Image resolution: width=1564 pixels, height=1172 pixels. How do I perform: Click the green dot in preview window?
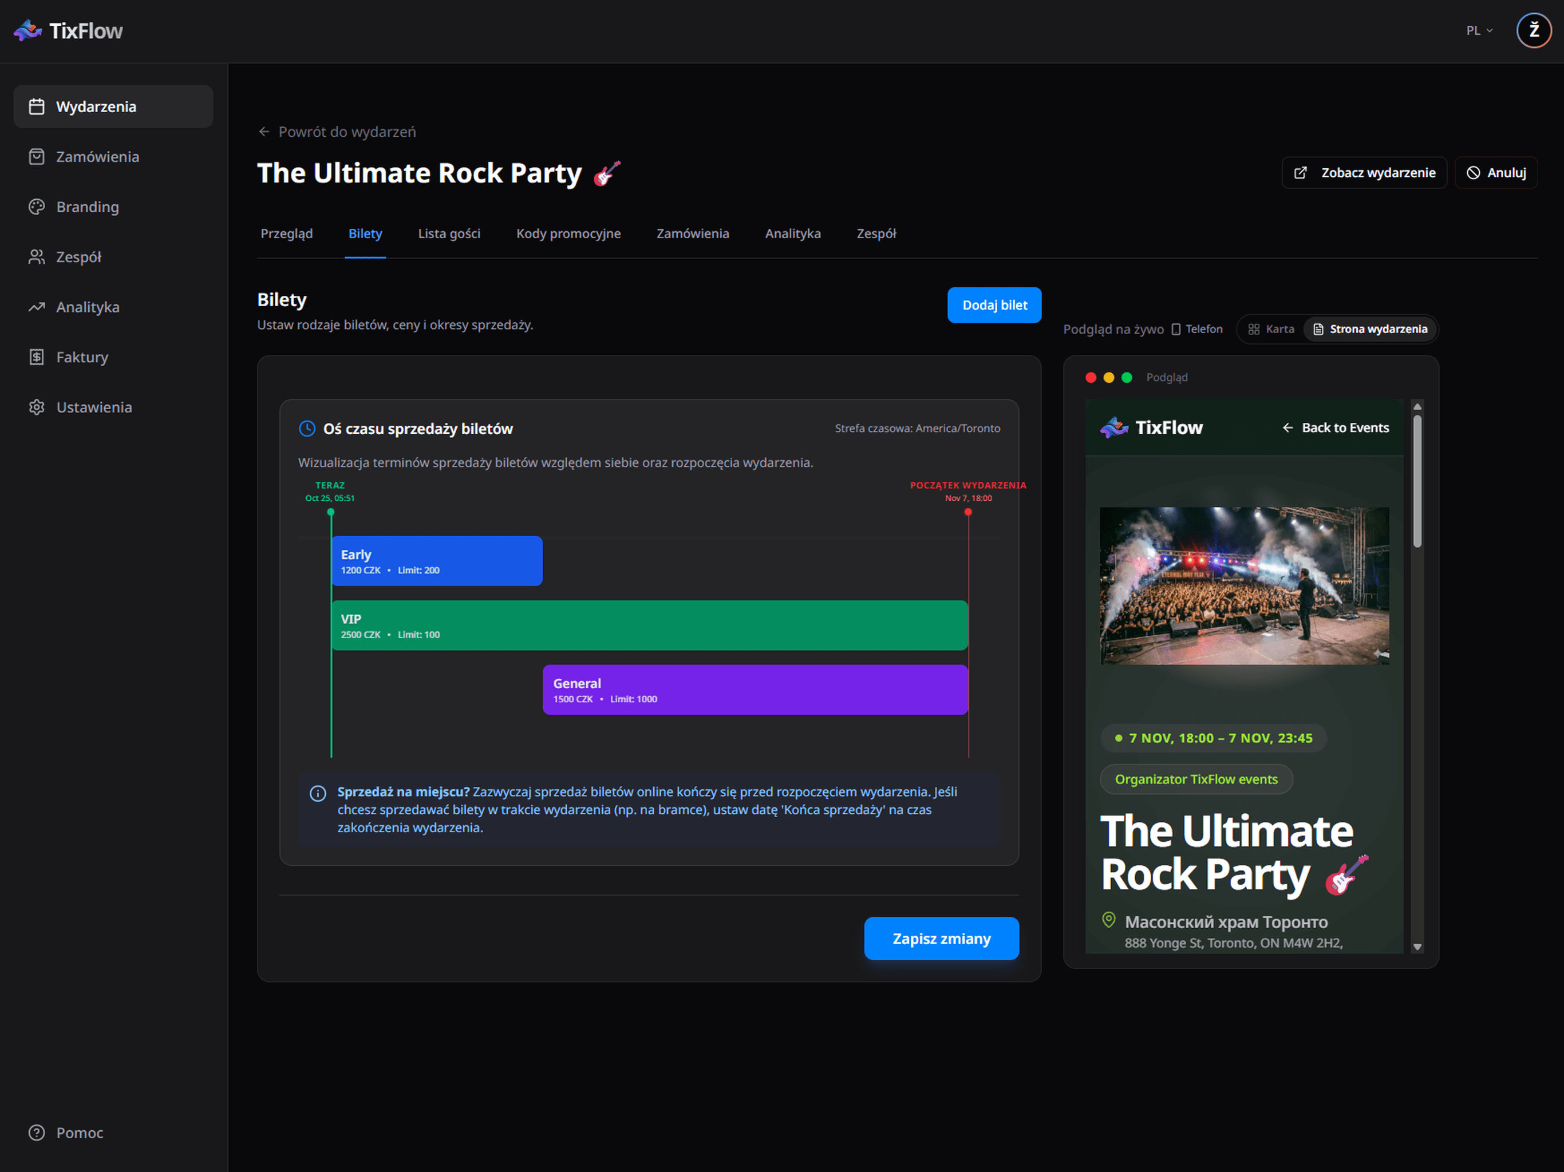tap(1127, 378)
